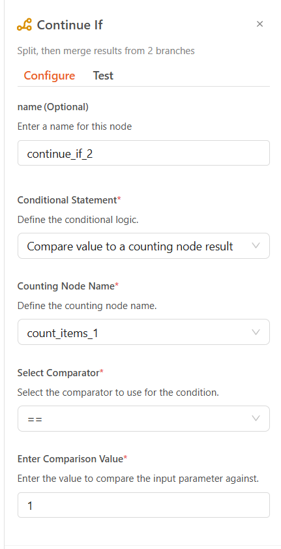Click the chevron beside Compare value option
The height and width of the screenshot is (549, 281).
click(x=256, y=246)
